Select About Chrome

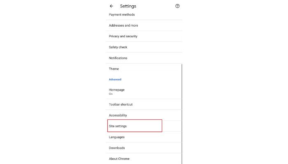pyautogui.click(x=144, y=159)
